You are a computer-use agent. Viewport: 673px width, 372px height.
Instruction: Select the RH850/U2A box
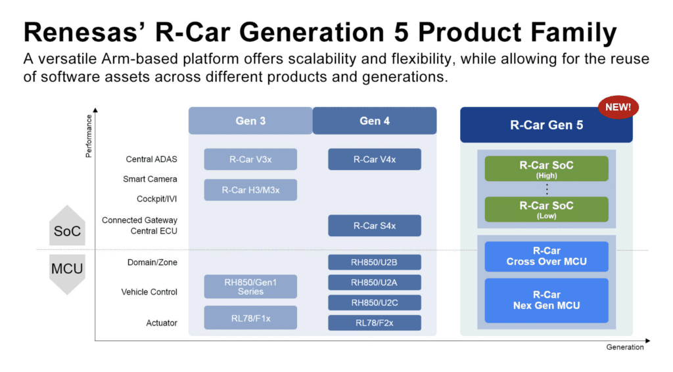click(374, 282)
